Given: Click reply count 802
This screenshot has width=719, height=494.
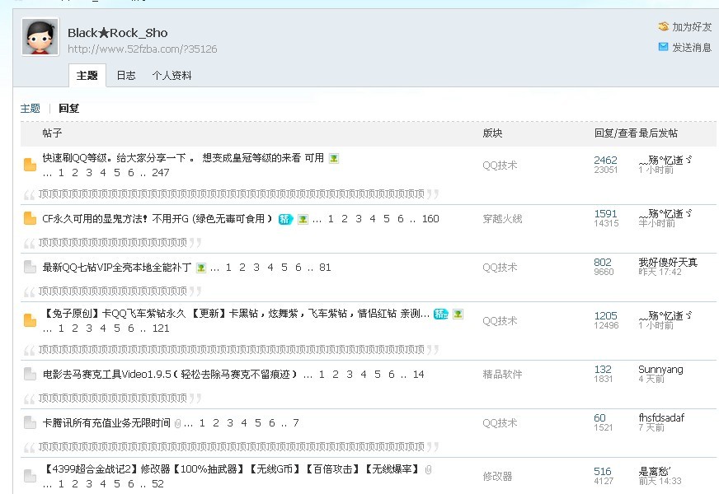Looking at the screenshot, I should (603, 263).
